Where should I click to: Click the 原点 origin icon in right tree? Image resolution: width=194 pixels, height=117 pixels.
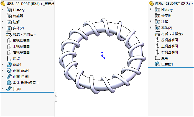click(157, 58)
